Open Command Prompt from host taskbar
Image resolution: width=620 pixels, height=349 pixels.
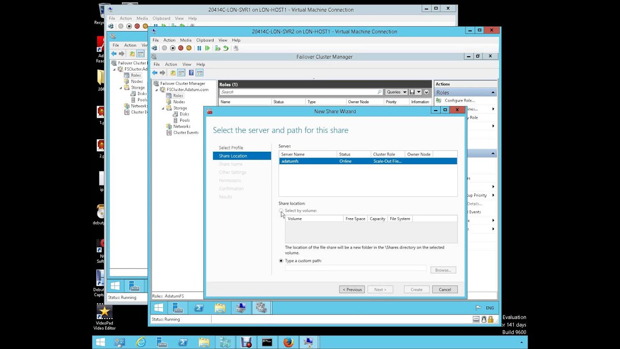pyautogui.click(x=267, y=342)
